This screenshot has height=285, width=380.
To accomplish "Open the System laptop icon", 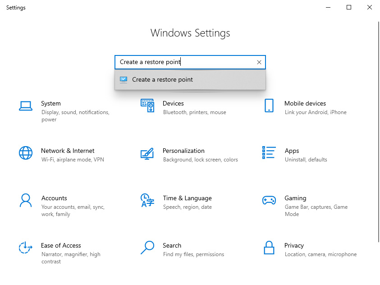I will [x=26, y=106].
